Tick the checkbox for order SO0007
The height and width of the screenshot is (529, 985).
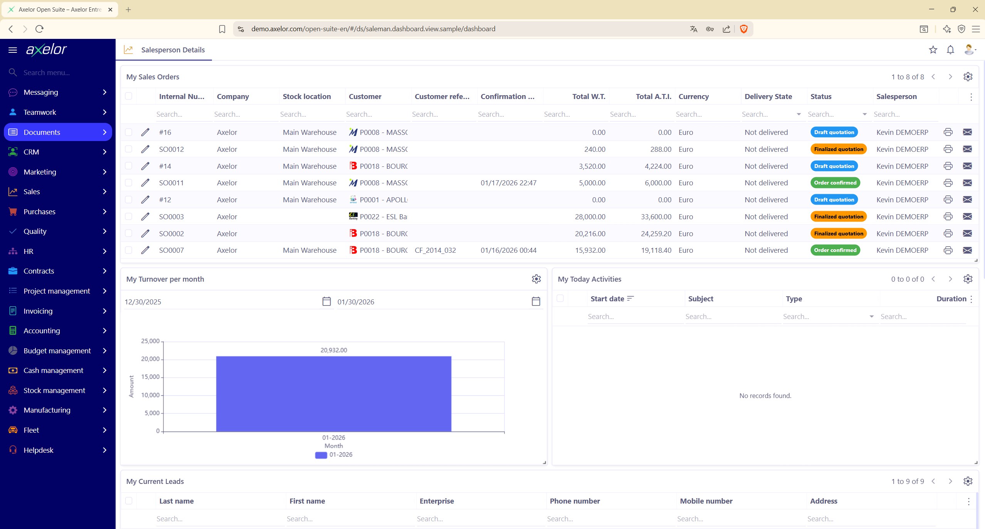click(129, 250)
